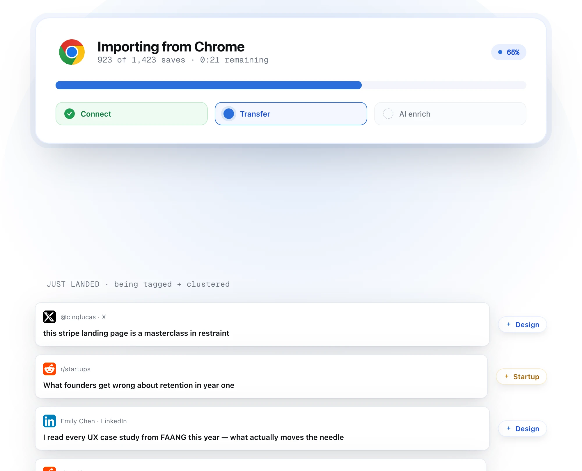Click the blue import progress bar
Screen dimensions: 582x471
click(209, 85)
